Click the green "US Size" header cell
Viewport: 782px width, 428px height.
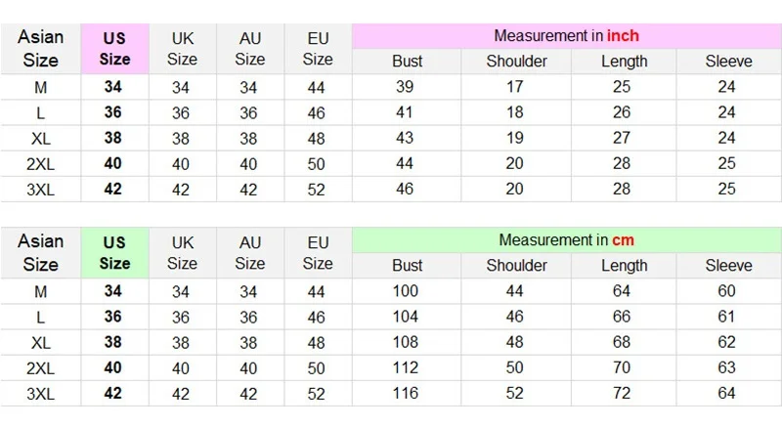click(x=114, y=252)
